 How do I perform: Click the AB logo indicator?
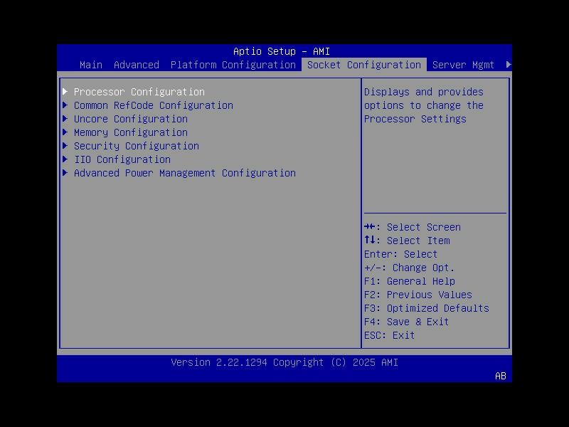pos(499,376)
